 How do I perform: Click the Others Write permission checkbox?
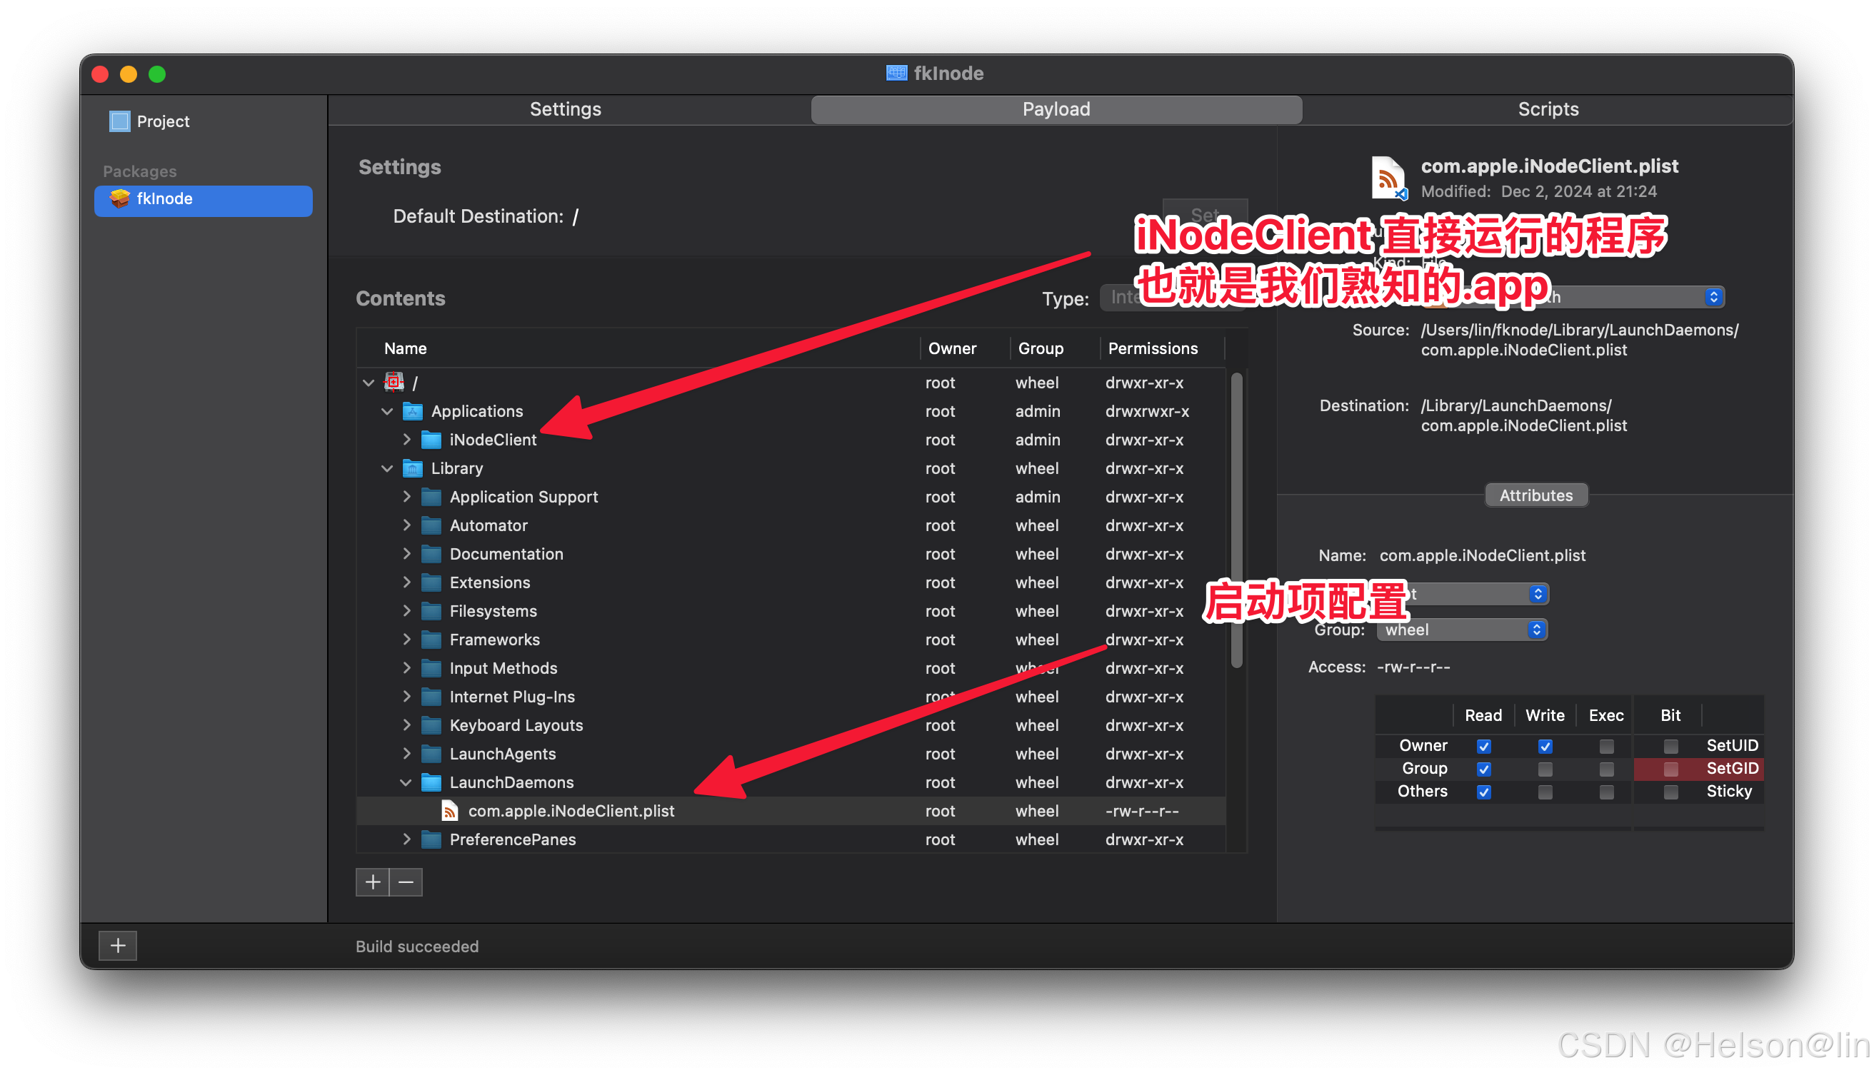tap(1545, 792)
